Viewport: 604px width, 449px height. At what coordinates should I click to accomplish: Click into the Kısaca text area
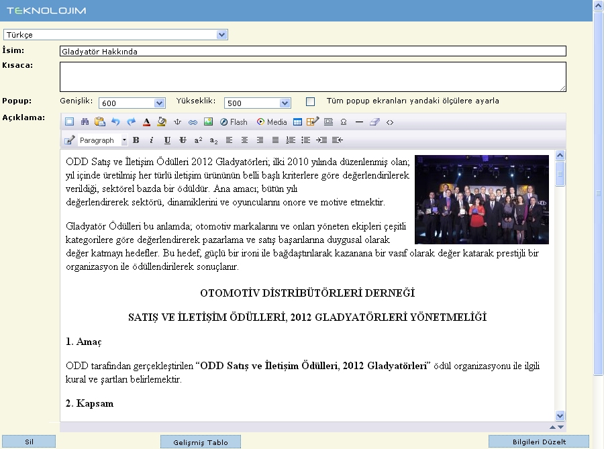[x=313, y=77]
